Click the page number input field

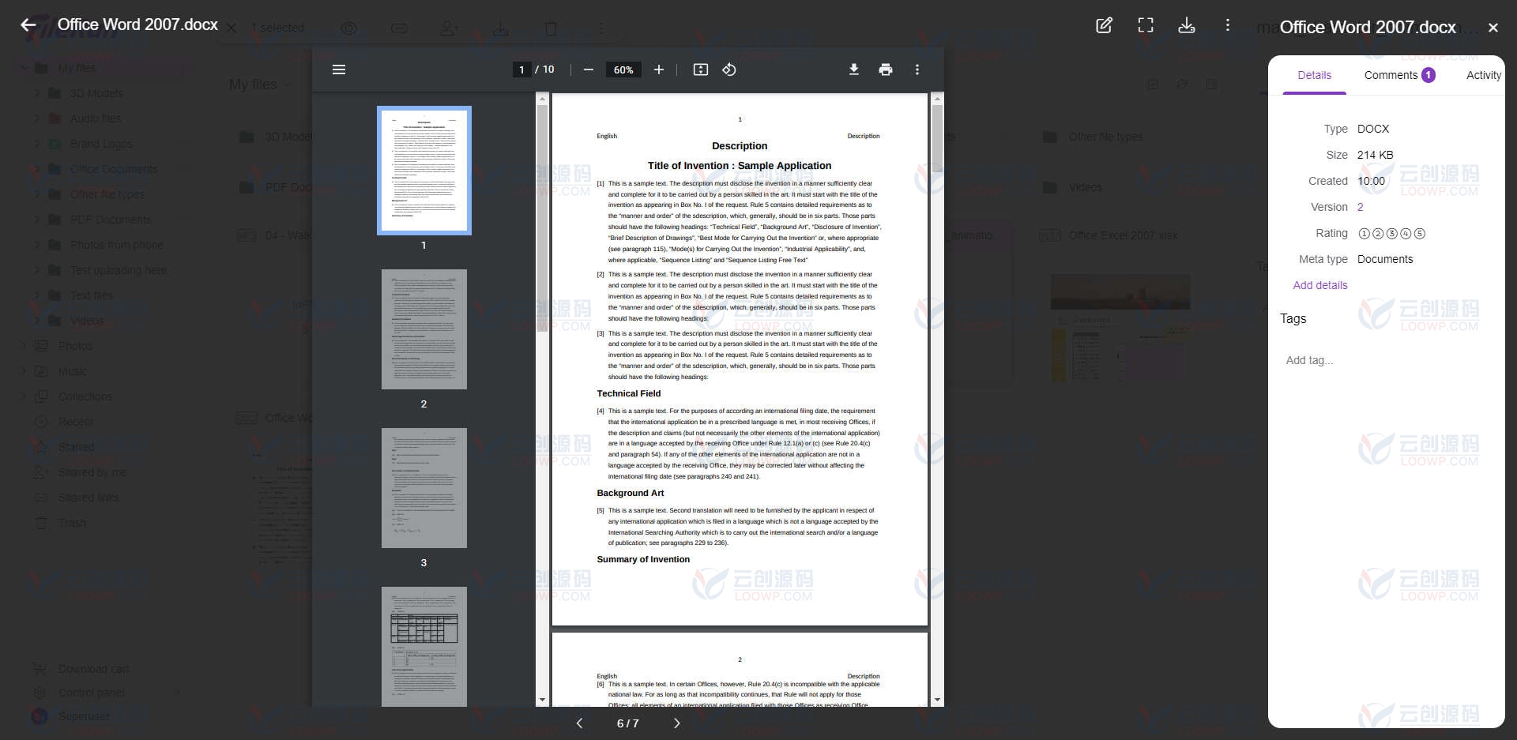[x=521, y=69]
